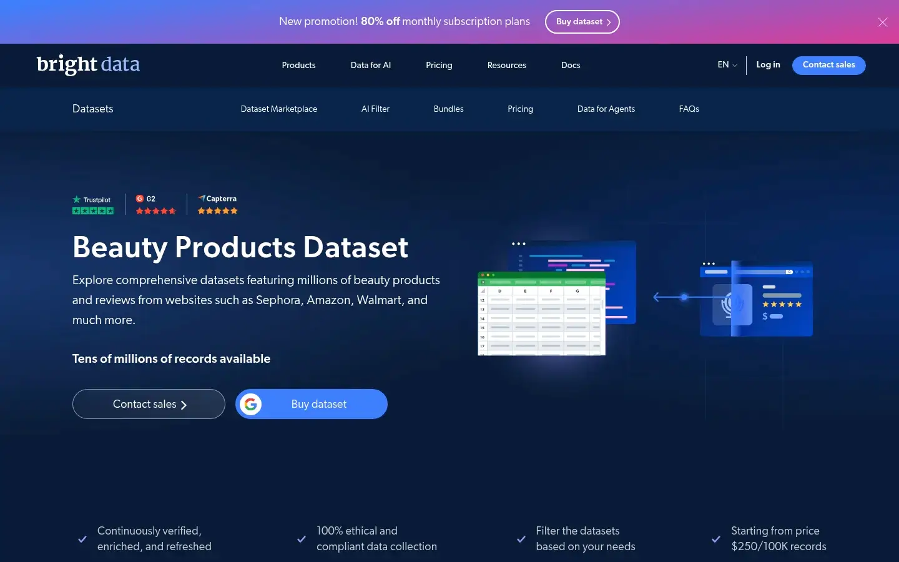Open the EN language dropdown
Screen dimensions: 899x562
tap(727, 65)
